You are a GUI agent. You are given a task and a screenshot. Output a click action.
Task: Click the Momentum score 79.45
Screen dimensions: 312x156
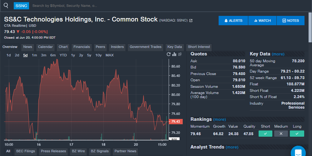click(196, 134)
